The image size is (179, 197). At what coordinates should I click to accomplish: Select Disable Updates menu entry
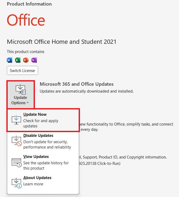point(43,141)
